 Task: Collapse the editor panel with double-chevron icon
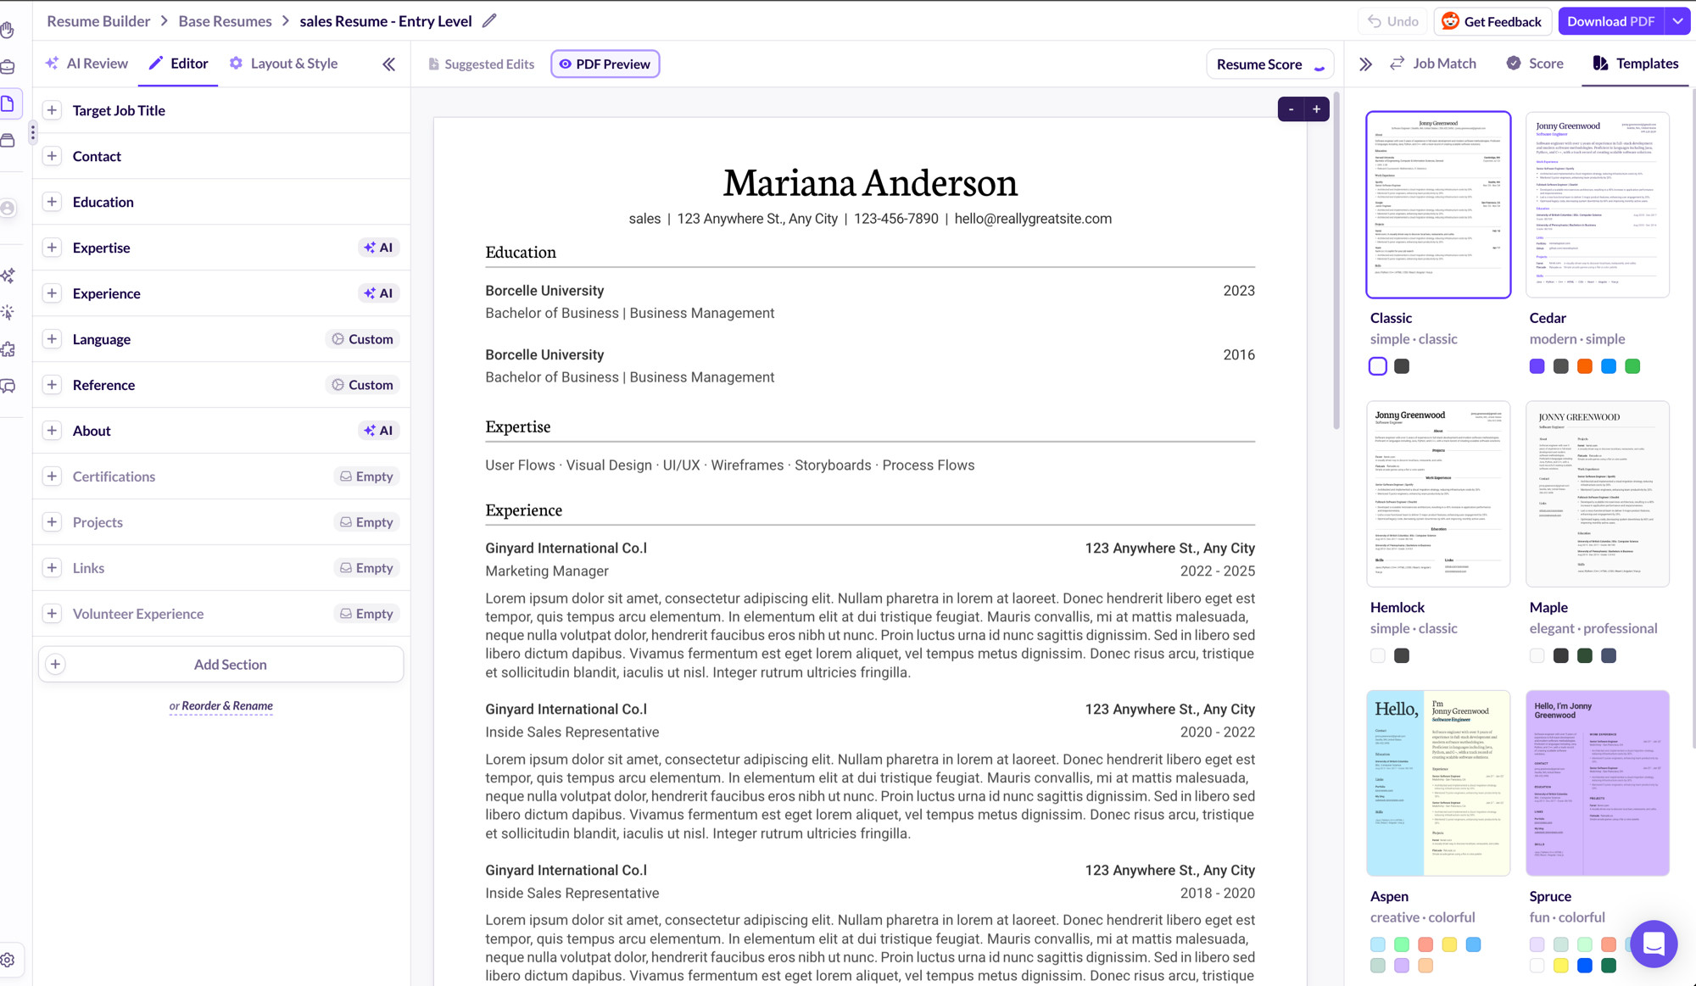coord(389,64)
